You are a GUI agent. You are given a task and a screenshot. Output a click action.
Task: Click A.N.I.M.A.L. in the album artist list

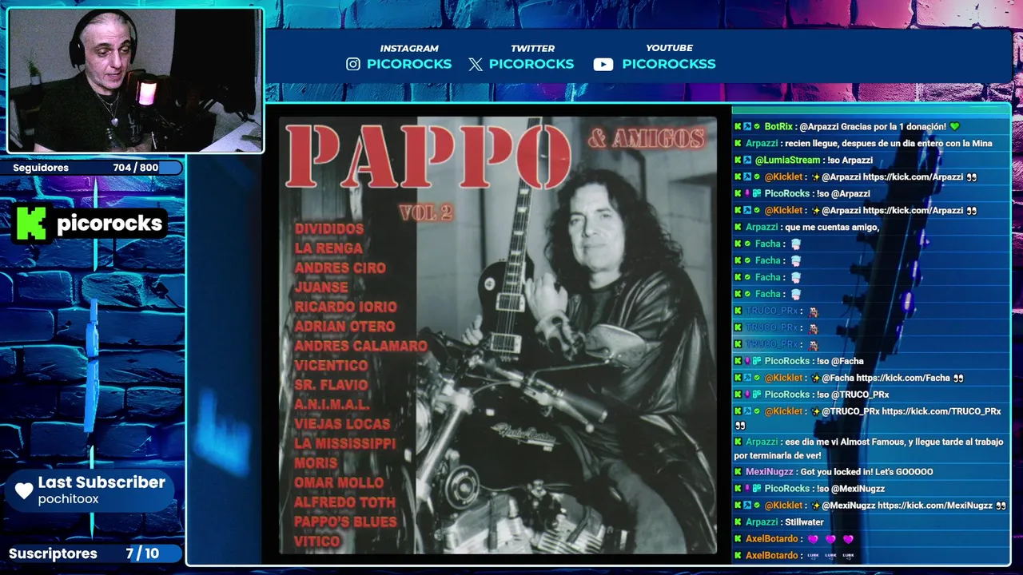332,405
